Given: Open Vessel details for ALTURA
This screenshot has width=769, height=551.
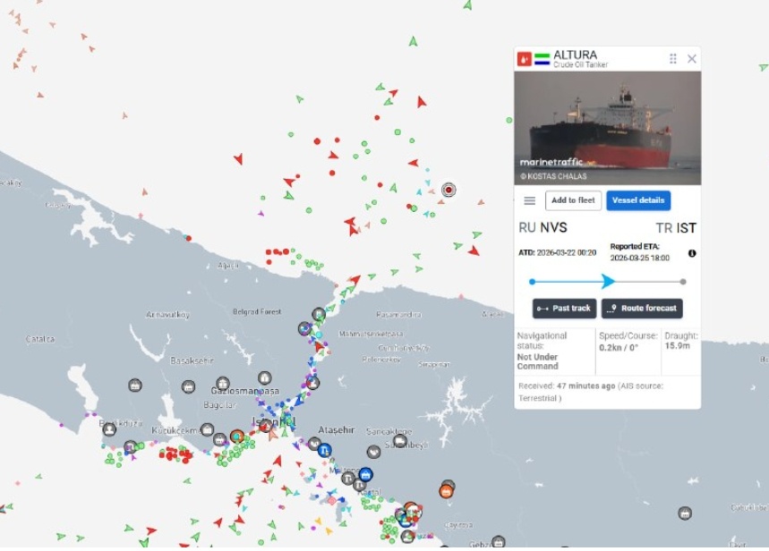Looking at the screenshot, I should point(638,200).
